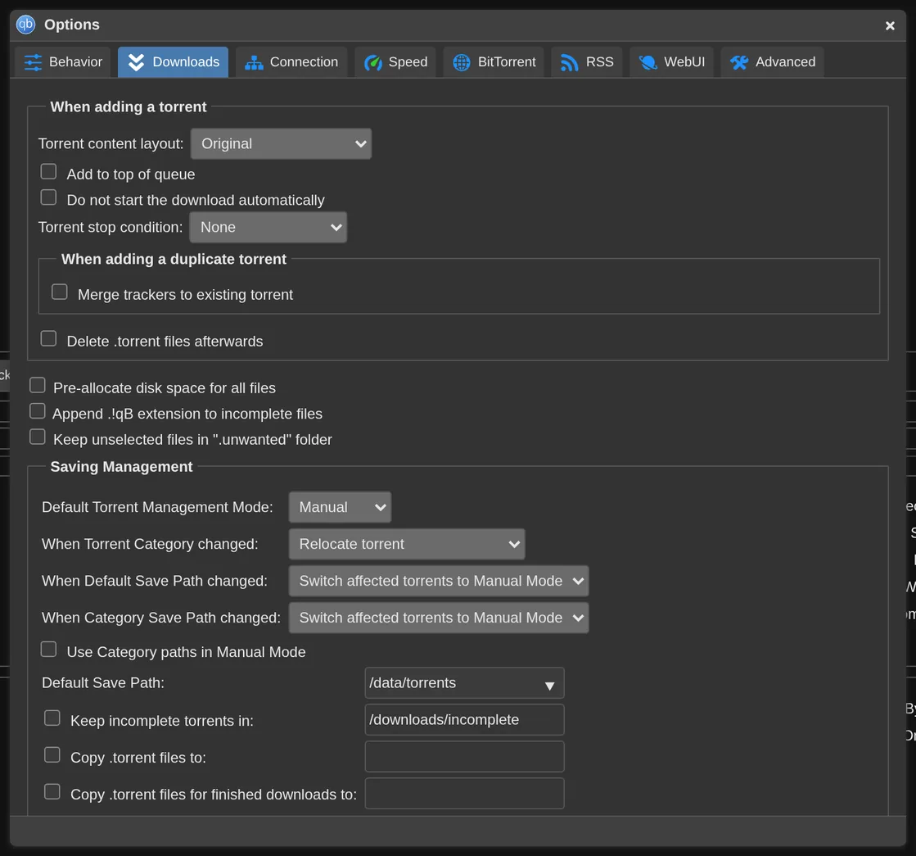Open the RSS settings tab
The image size is (916, 856).
point(587,62)
